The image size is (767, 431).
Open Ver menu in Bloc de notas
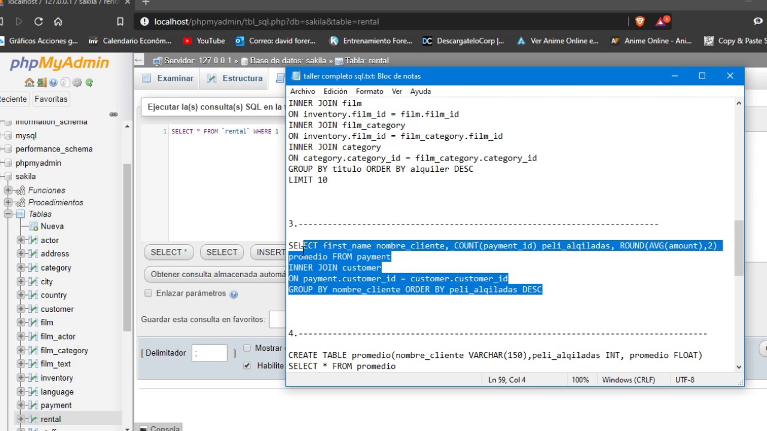click(397, 92)
